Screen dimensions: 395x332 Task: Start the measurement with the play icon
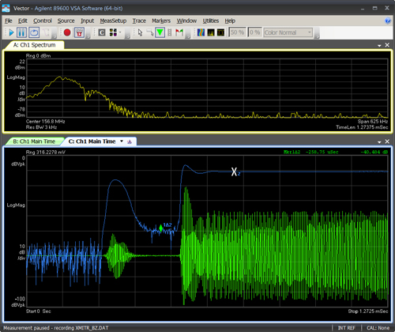11,32
